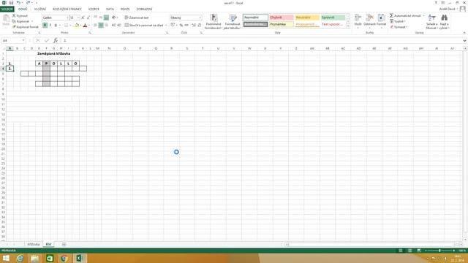Click the red font color A icon

pyautogui.click(x=85, y=26)
